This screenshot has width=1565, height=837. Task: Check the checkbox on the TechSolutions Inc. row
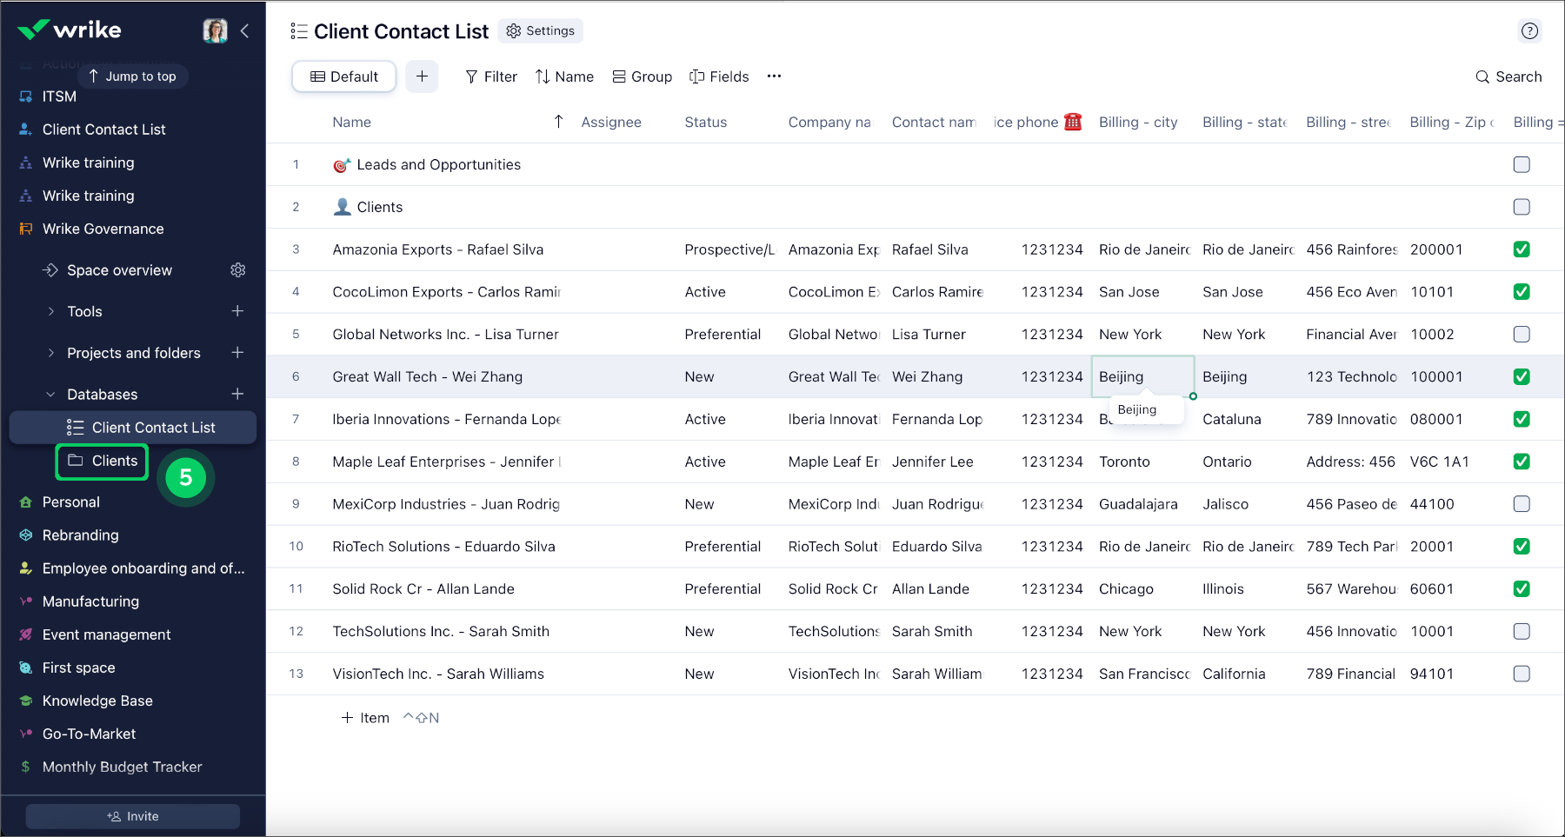1522,631
